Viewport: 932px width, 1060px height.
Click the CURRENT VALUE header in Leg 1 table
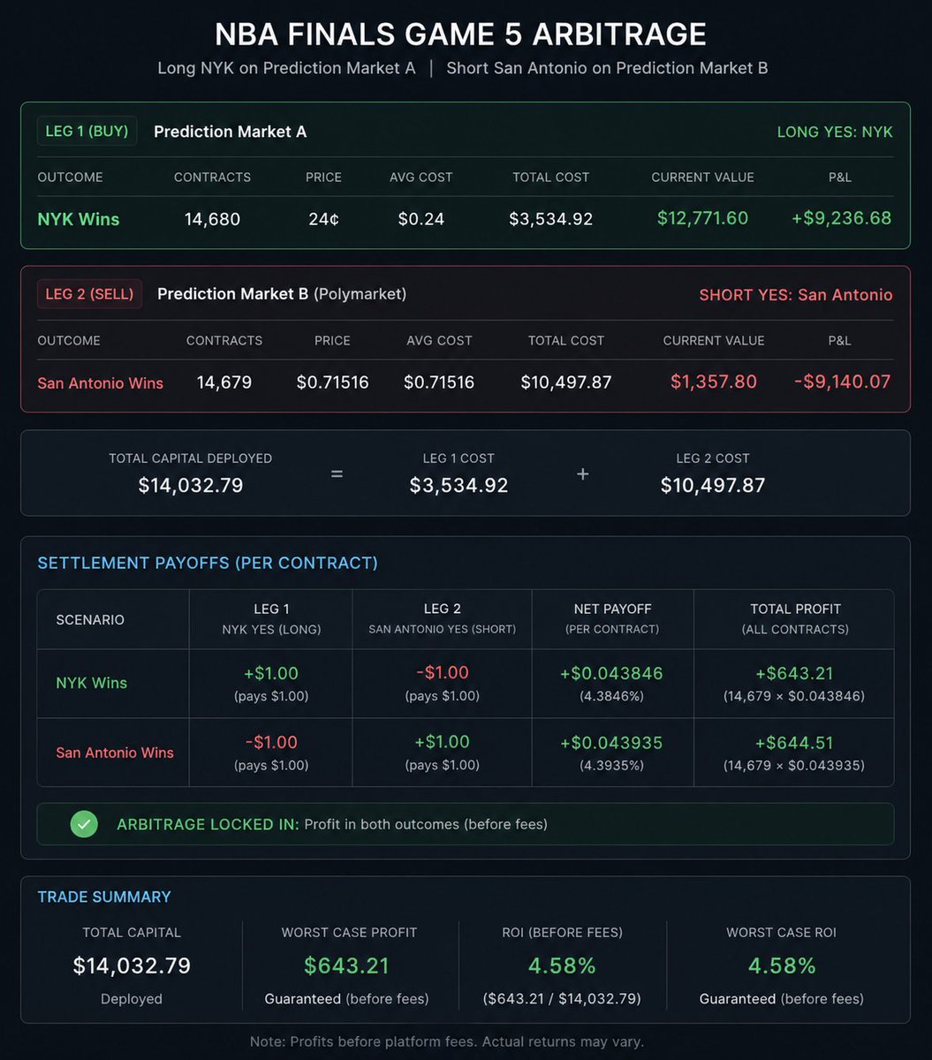click(703, 178)
